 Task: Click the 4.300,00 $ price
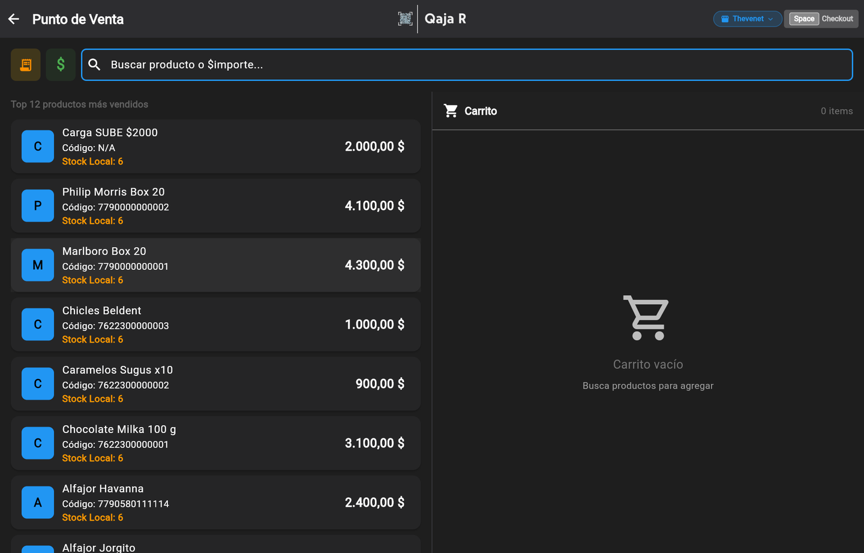point(374,265)
